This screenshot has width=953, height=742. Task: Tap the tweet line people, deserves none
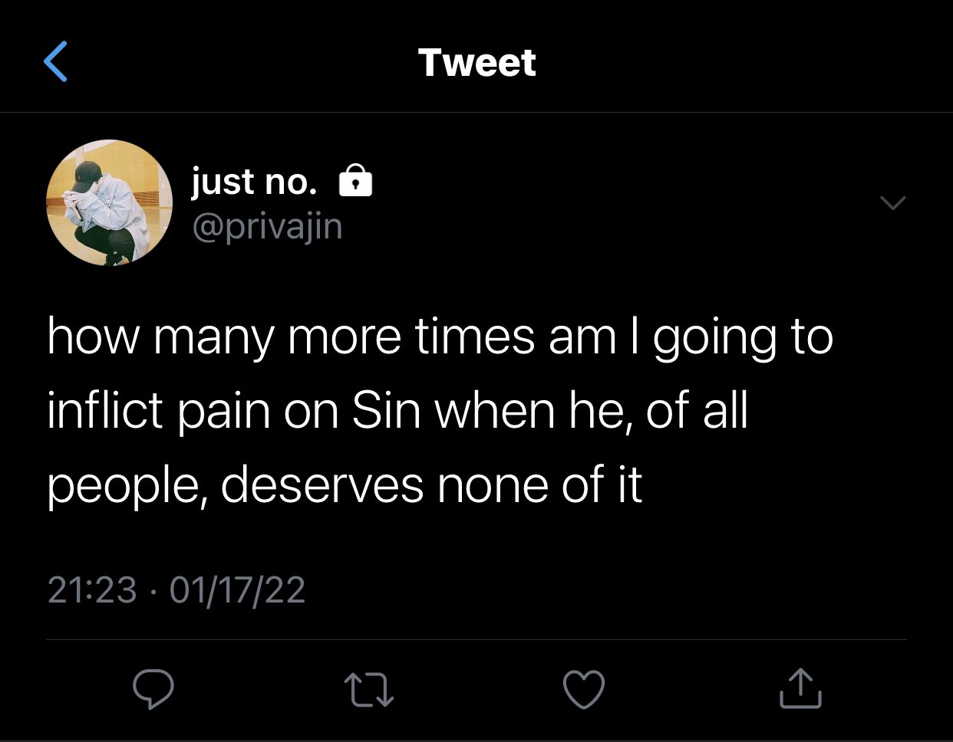pyautogui.click(x=345, y=487)
